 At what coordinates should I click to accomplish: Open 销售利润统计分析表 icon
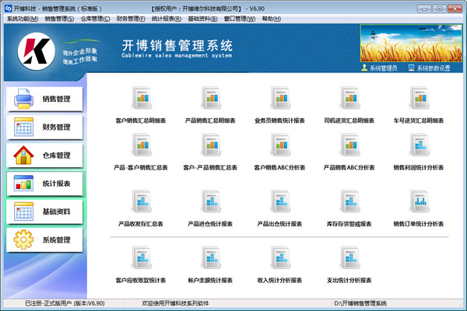tap(420, 145)
